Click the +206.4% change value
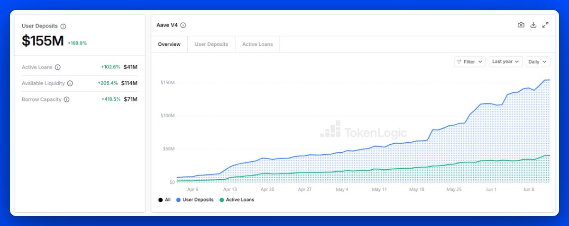 tap(108, 83)
